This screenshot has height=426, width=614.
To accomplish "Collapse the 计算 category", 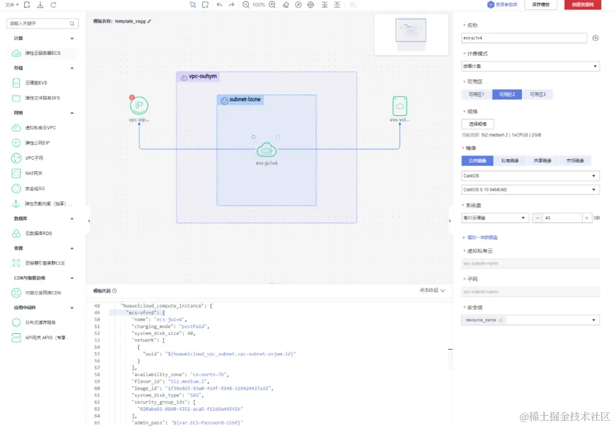I will coord(72,39).
